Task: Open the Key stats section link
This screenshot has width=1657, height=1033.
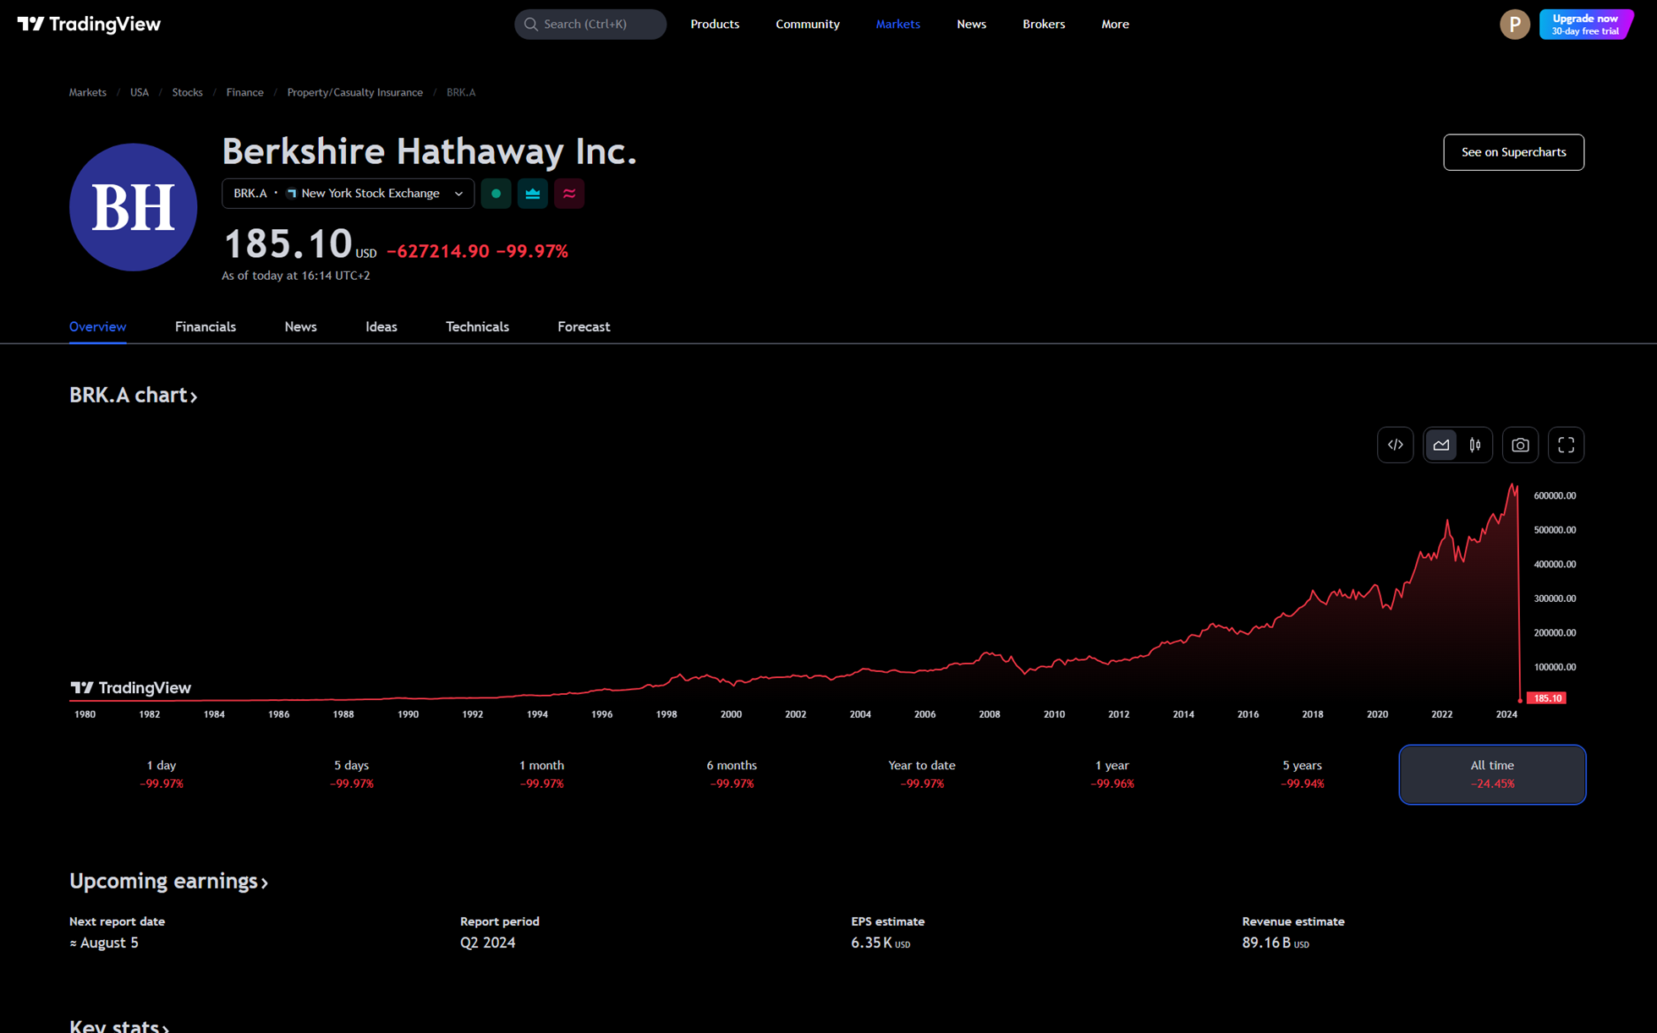Action: (x=119, y=1025)
